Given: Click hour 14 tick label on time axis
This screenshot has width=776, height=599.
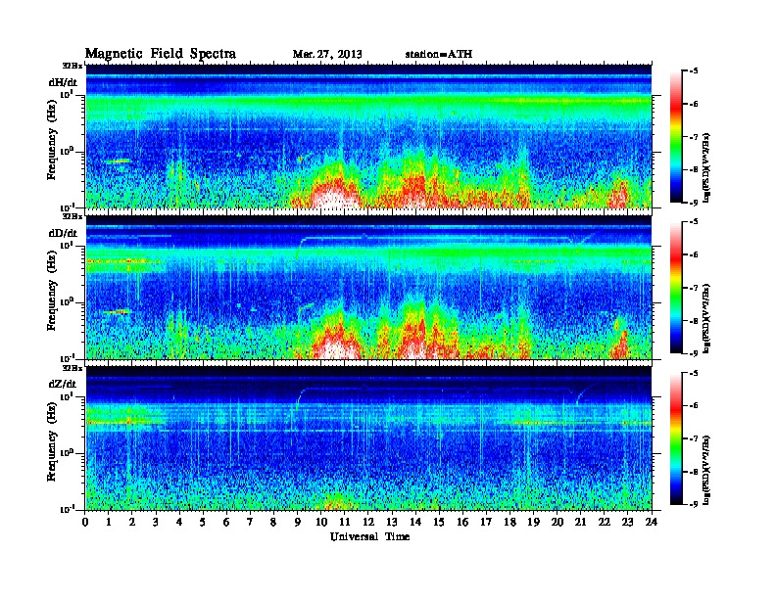Looking at the screenshot, I should pos(415,522).
